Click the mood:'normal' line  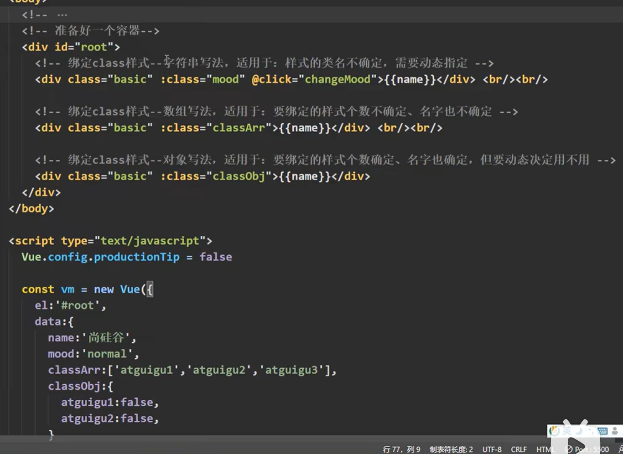pyautogui.click(x=93, y=354)
